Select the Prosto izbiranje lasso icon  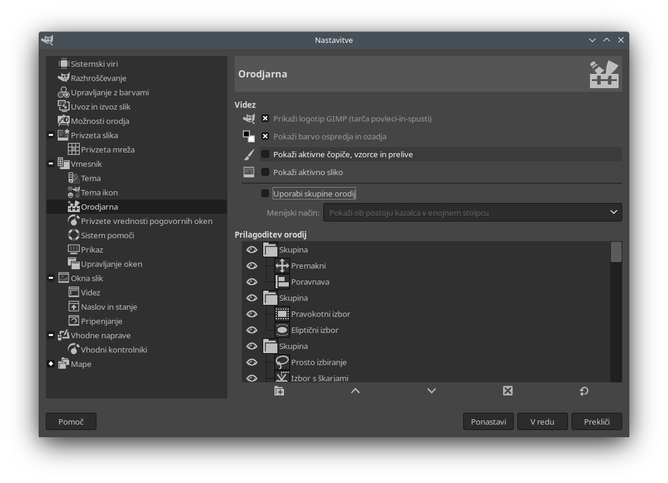(x=282, y=362)
